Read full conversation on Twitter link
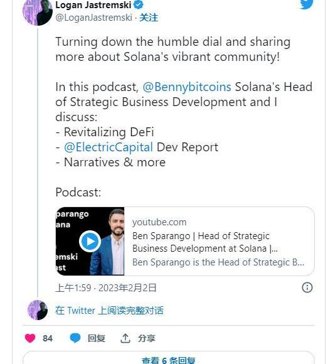This screenshot has width=328, height=364. pyautogui.click(x=109, y=311)
